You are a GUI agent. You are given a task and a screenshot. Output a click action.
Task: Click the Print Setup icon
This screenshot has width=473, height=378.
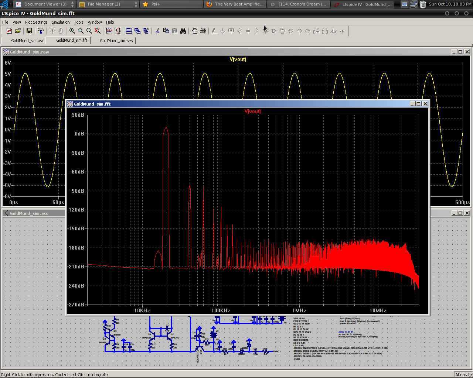click(194, 31)
